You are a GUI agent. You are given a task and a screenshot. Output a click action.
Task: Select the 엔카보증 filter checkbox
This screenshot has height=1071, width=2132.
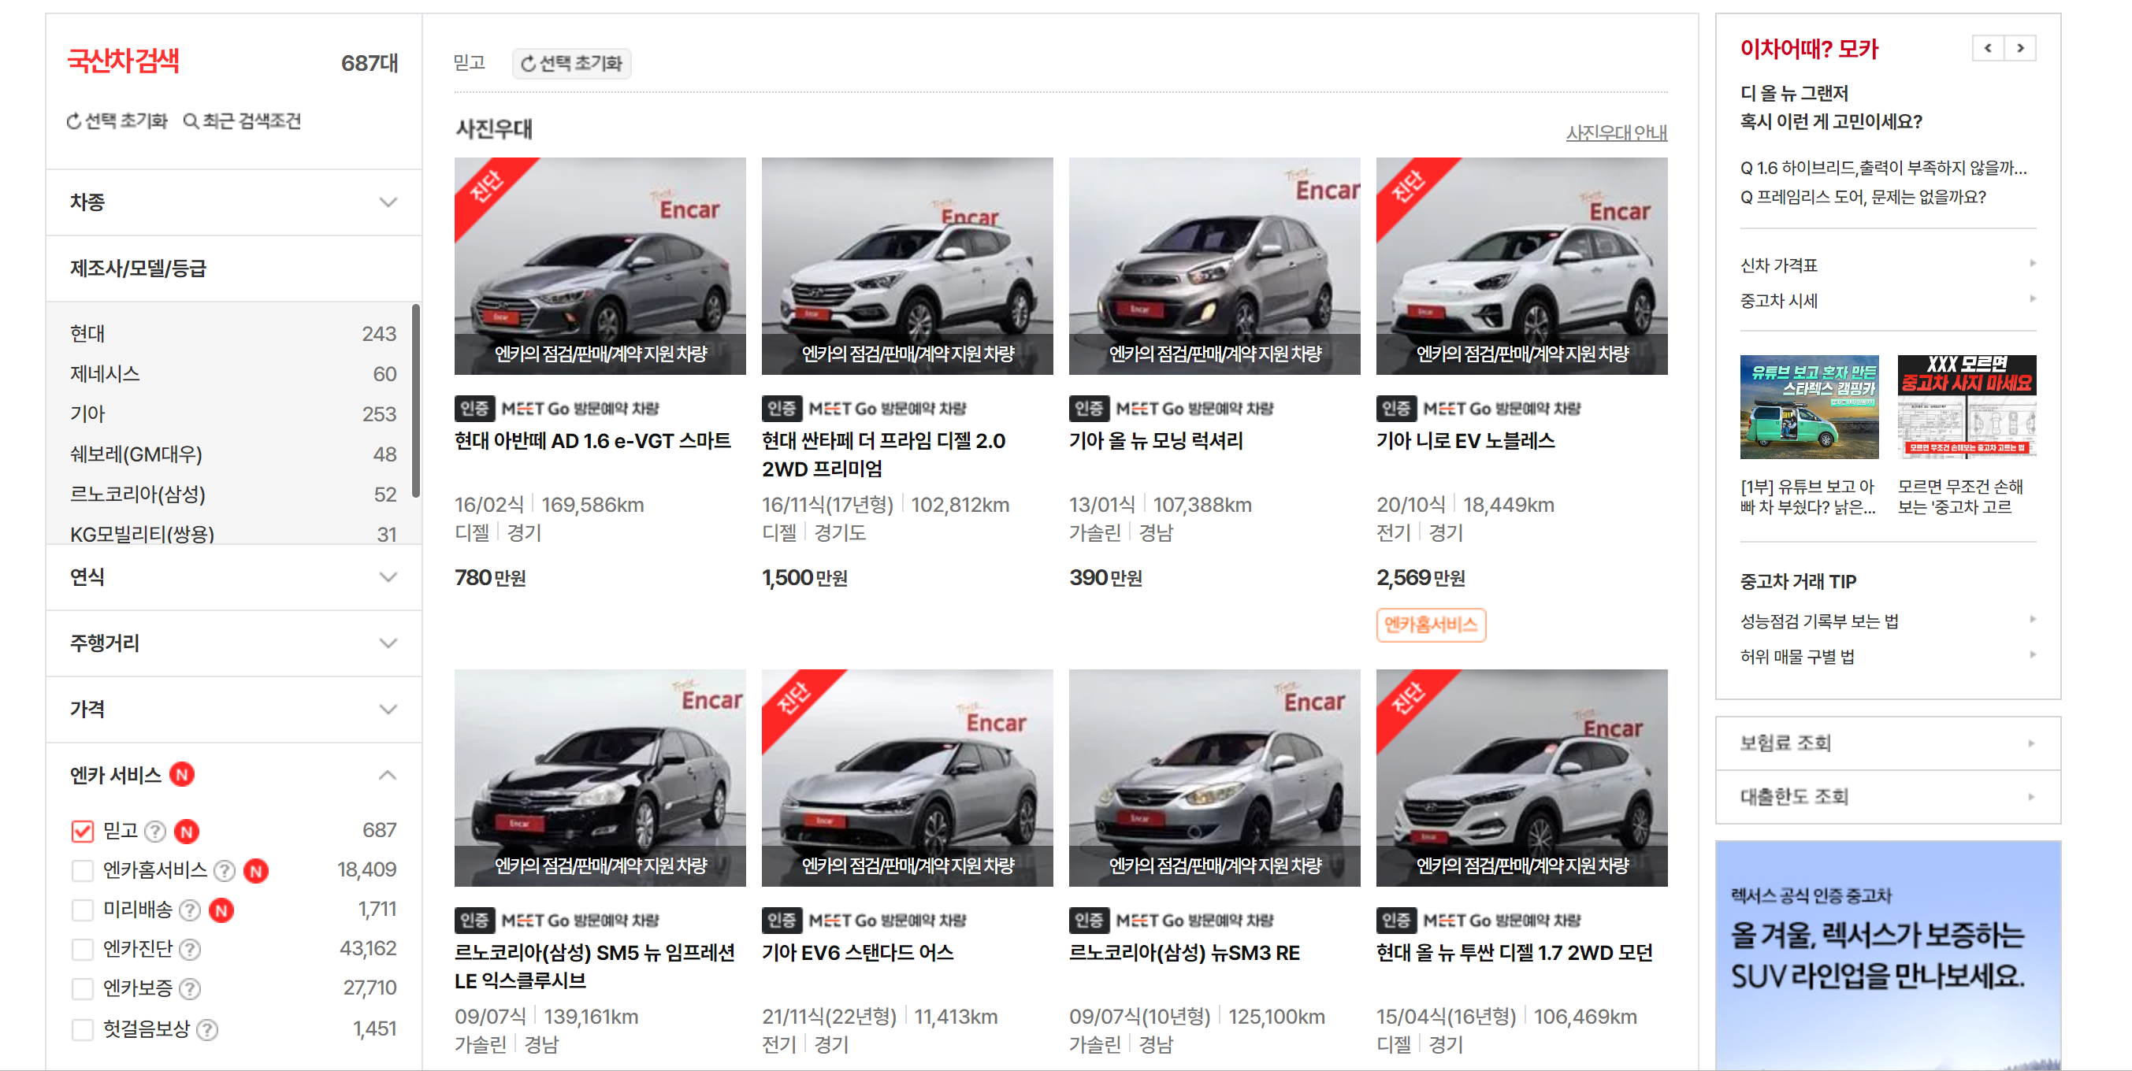click(x=83, y=989)
